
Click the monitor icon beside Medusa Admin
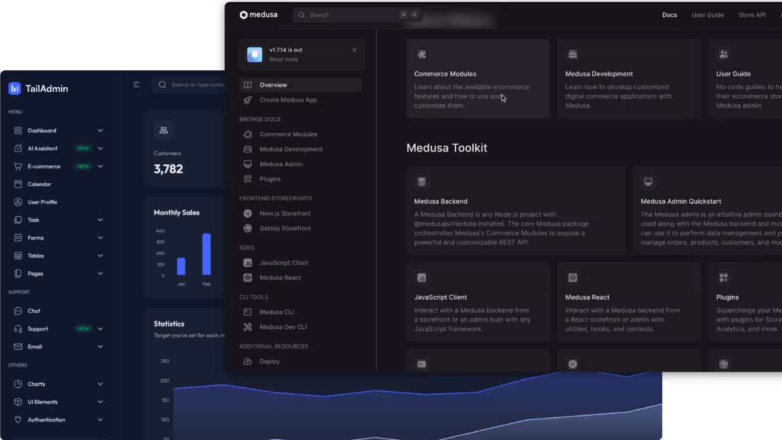coord(247,164)
